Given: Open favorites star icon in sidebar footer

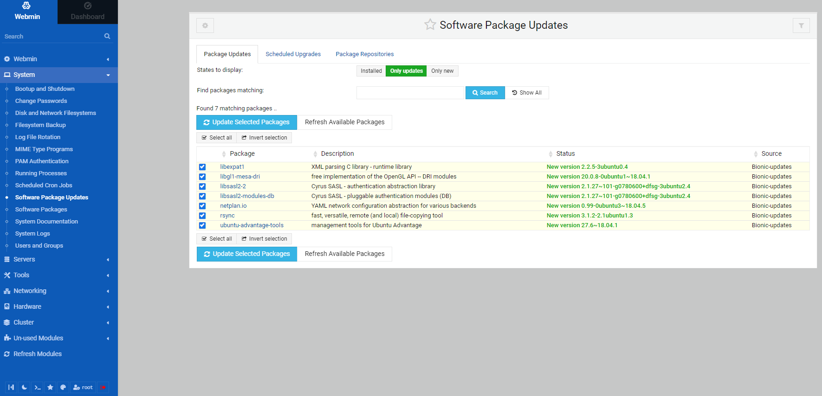Looking at the screenshot, I should coord(50,387).
